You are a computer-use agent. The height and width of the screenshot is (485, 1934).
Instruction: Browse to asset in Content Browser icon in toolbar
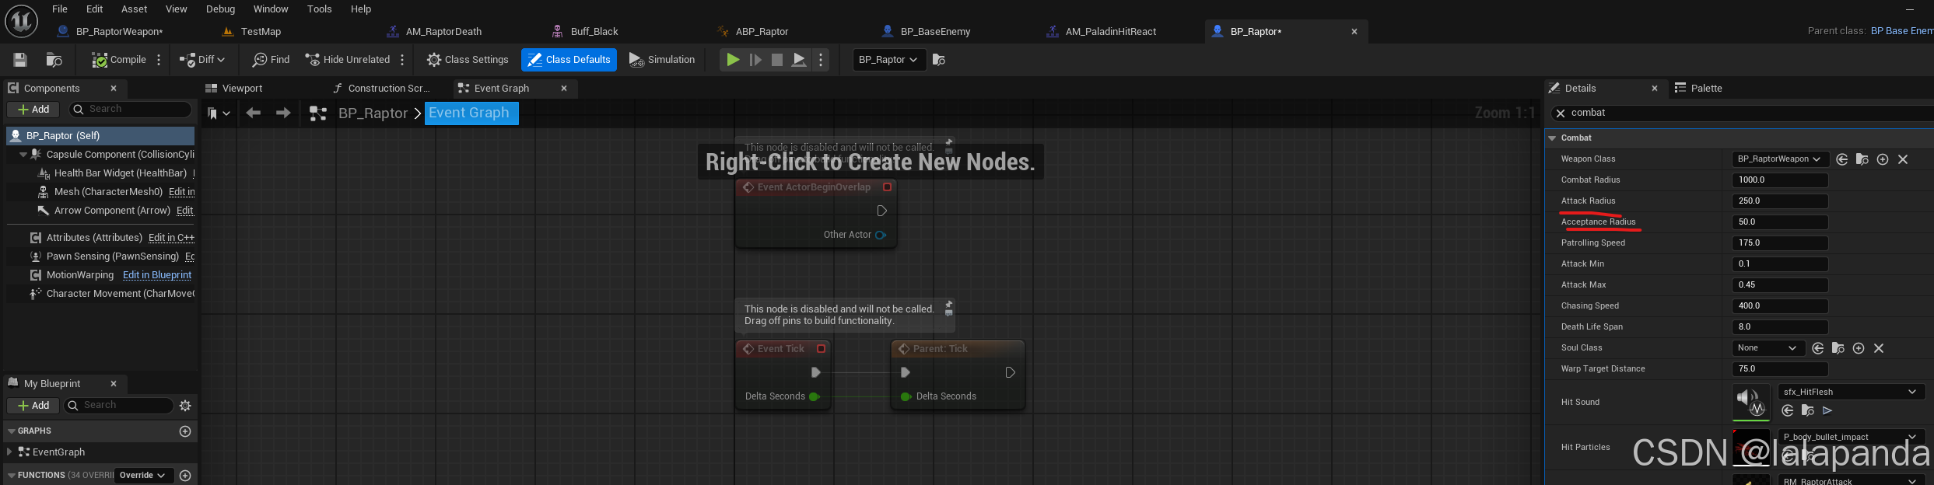pyautogui.click(x=54, y=60)
